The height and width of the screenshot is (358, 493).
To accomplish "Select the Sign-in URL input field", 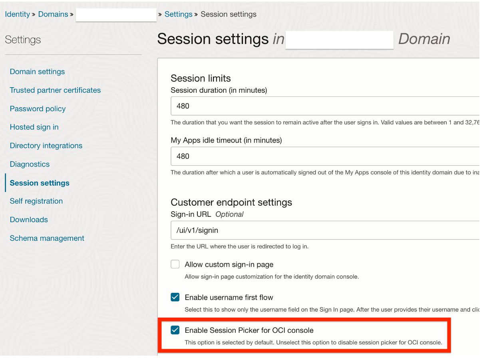I will (x=280, y=230).
